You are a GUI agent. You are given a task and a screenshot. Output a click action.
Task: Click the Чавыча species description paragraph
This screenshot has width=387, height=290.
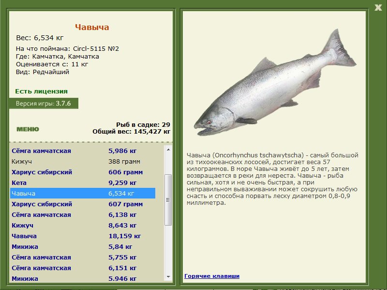pyautogui.click(x=272, y=179)
